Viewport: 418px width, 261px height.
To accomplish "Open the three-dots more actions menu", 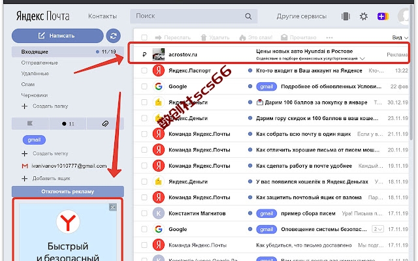I will (x=329, y=38).
